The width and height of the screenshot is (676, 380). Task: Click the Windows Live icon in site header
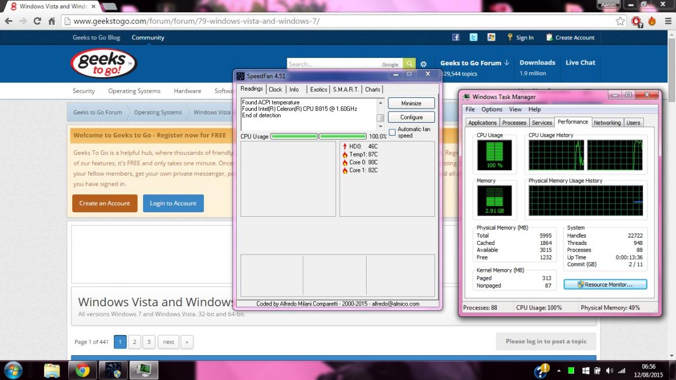(491, 37)
